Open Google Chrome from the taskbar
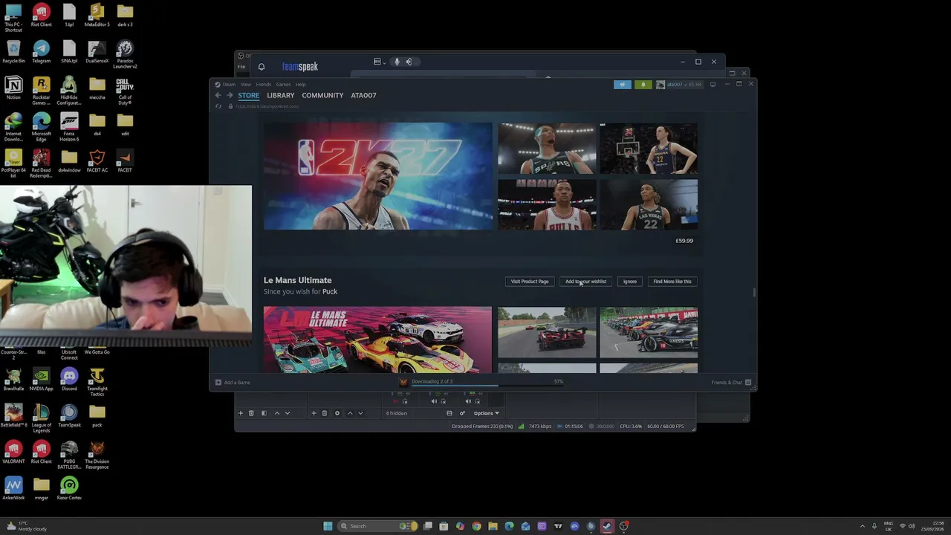951x535 pixels. [476, 526]
